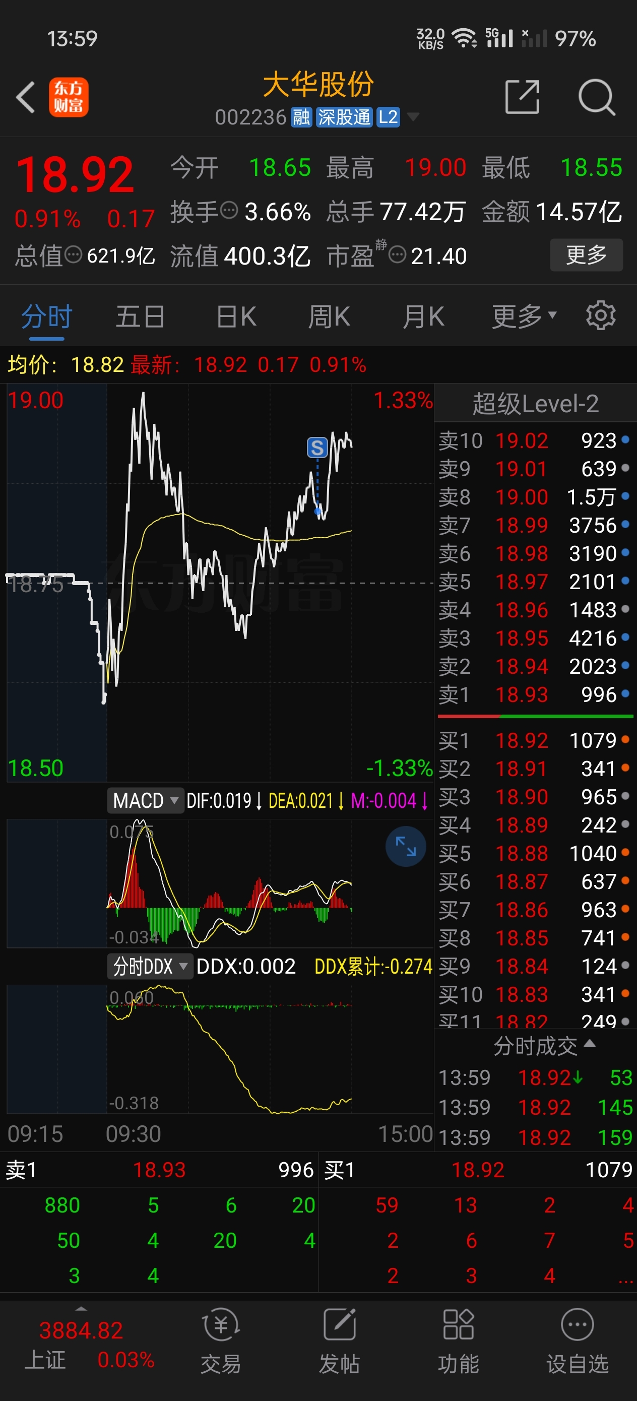This screenshot has height=1401, width=637.
Task: Switch to the 周K tab
Action: [x=329, y=316]
